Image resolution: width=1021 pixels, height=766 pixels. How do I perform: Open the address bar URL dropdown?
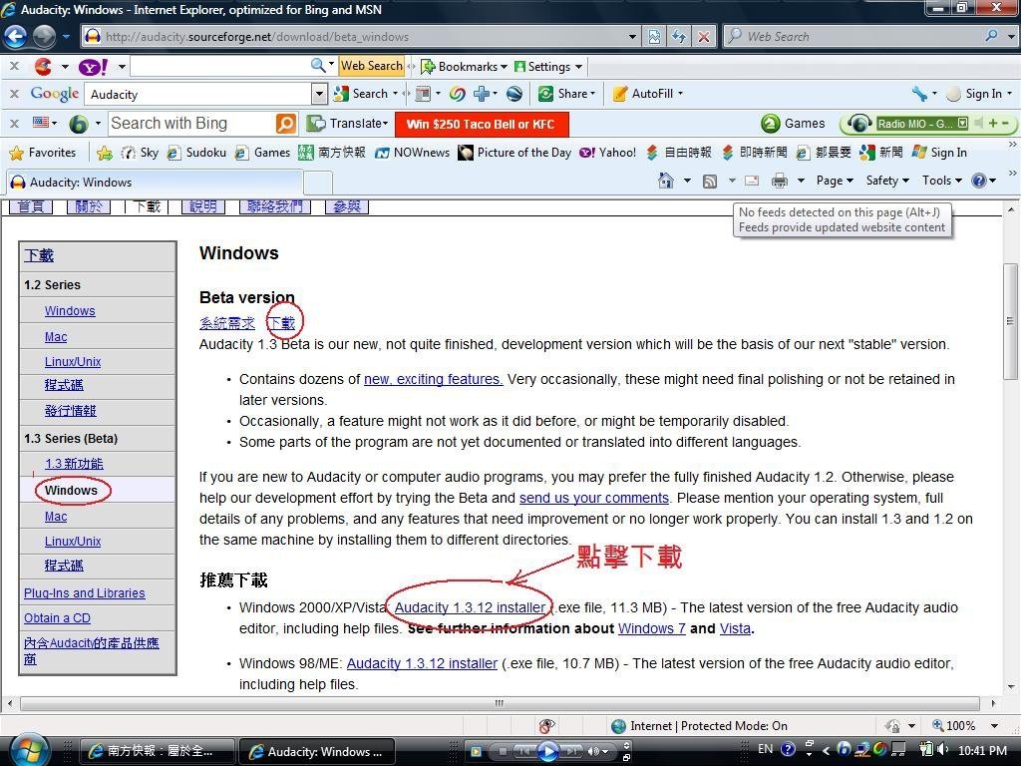(x=631, y=37)
